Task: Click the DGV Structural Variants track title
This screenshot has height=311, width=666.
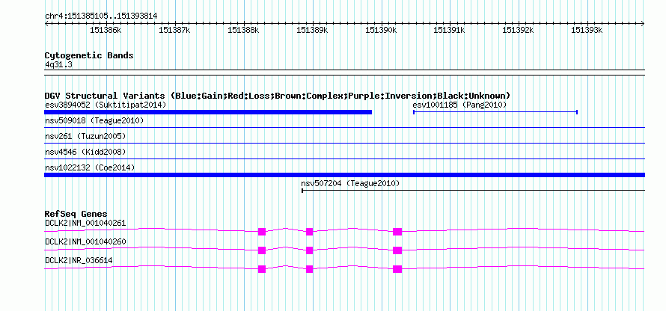Action: [278, 96]
